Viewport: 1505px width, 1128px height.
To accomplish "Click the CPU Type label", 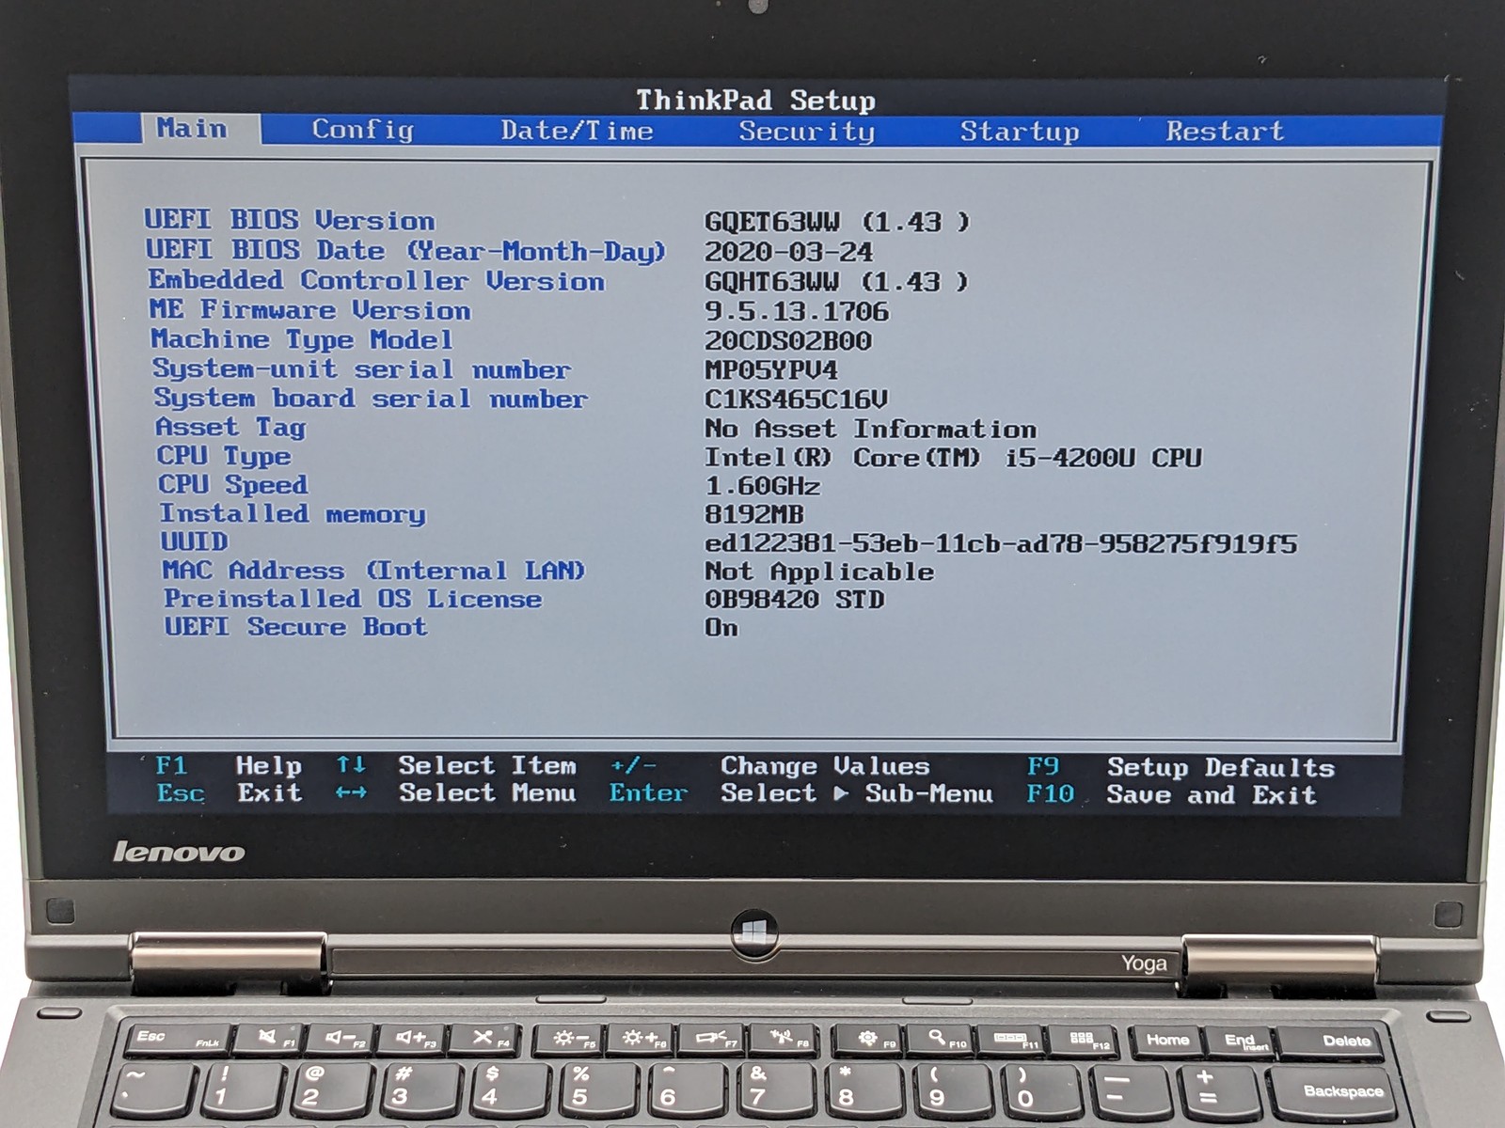I will click(x=224, y=456).
